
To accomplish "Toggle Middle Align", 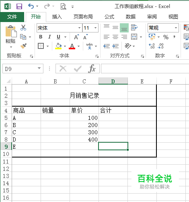I will click(115, 28).
